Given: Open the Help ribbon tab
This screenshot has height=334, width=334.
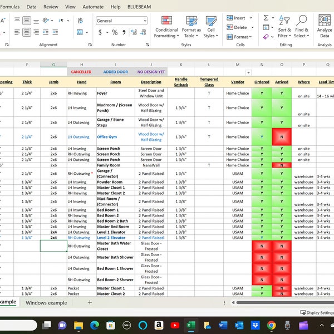Looking at the screenshot, I should [115, 7].
